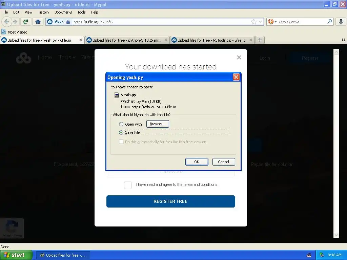Open the DuckDuckGo search engine dropdown
Image resolution: width=347 pixels, height=260 pixels.
pos(272,22)
